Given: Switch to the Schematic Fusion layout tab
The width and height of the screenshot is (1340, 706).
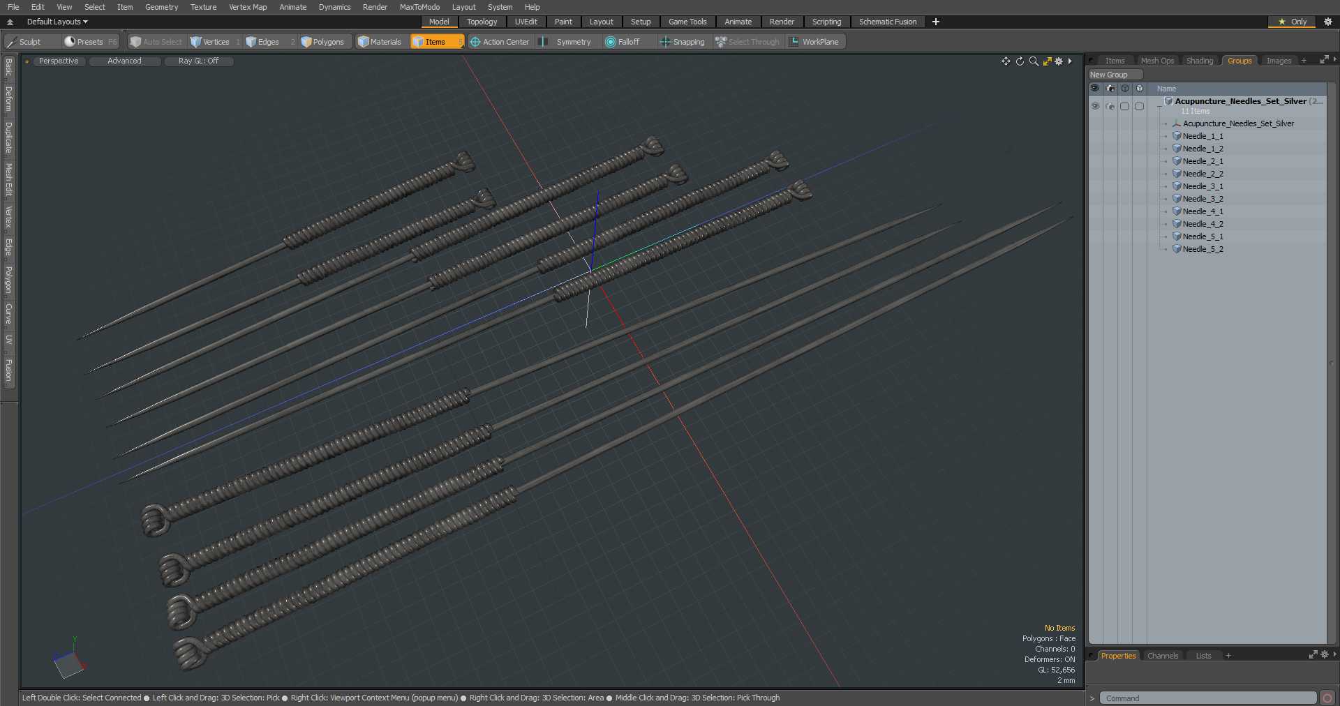Looking at the screenshot, I should click(x=888, y=22).
